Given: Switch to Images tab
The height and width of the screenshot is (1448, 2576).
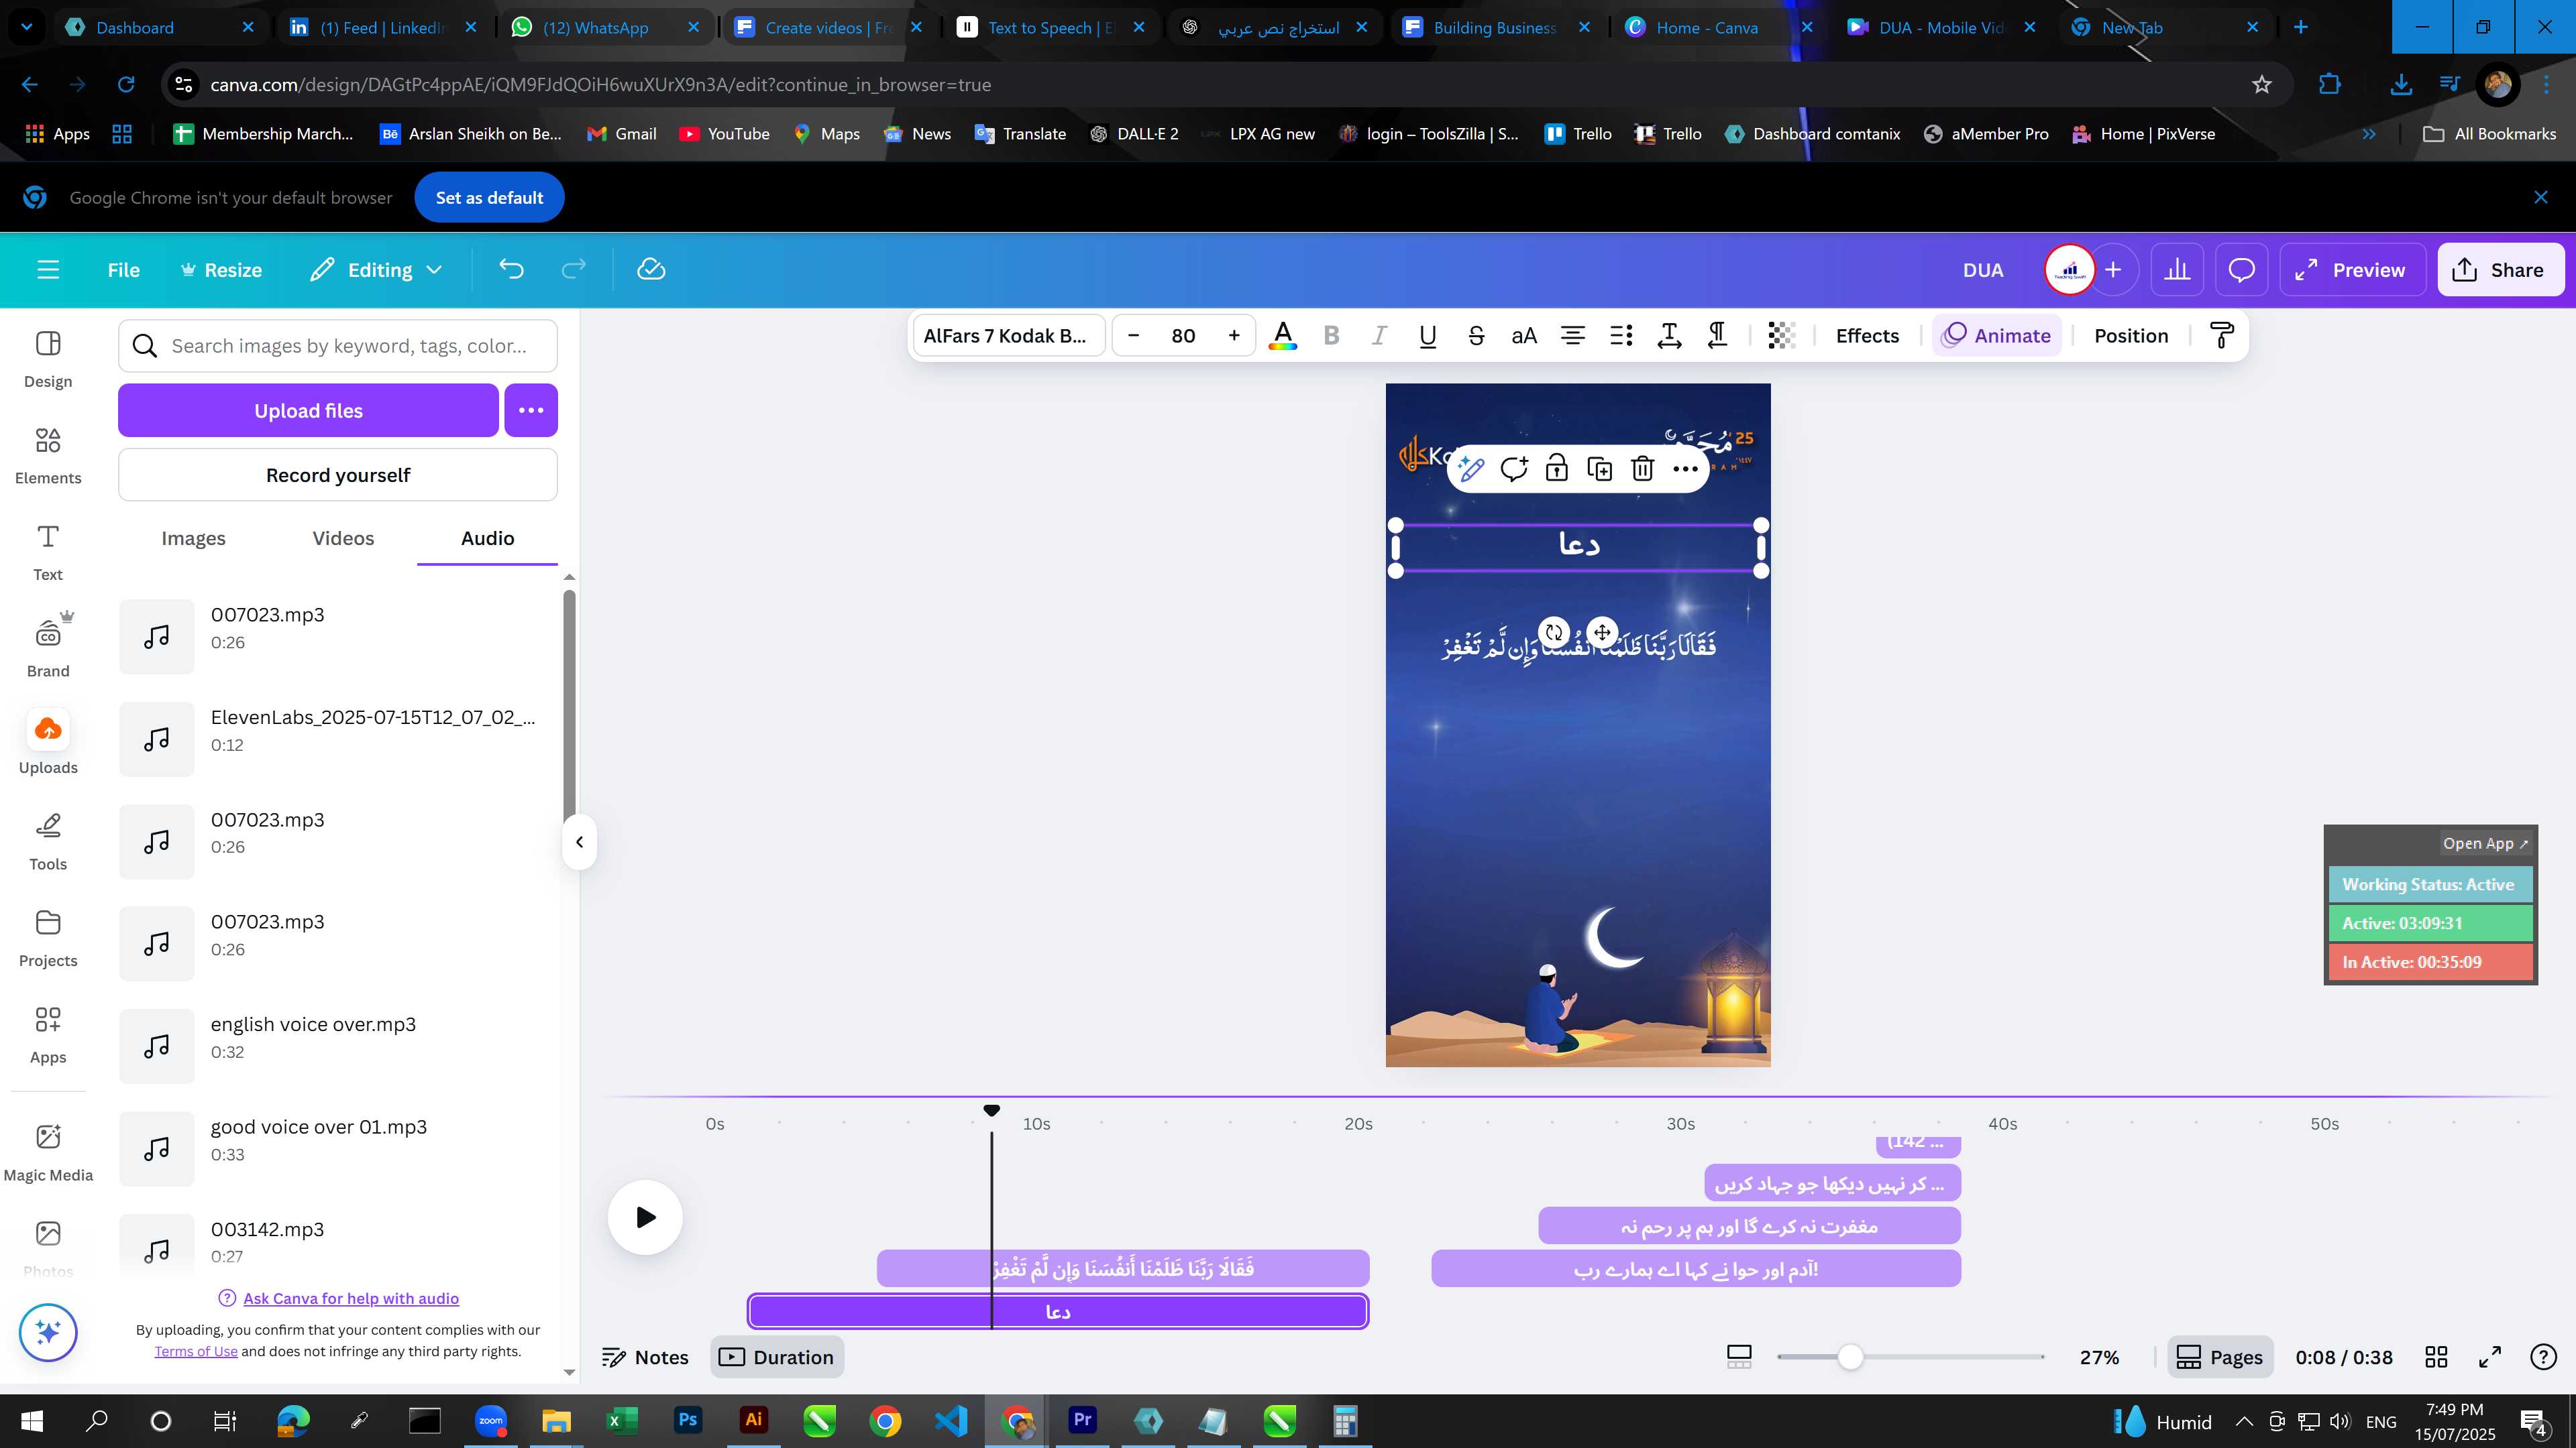Looking at the screenshot, I should click(193, 538).
